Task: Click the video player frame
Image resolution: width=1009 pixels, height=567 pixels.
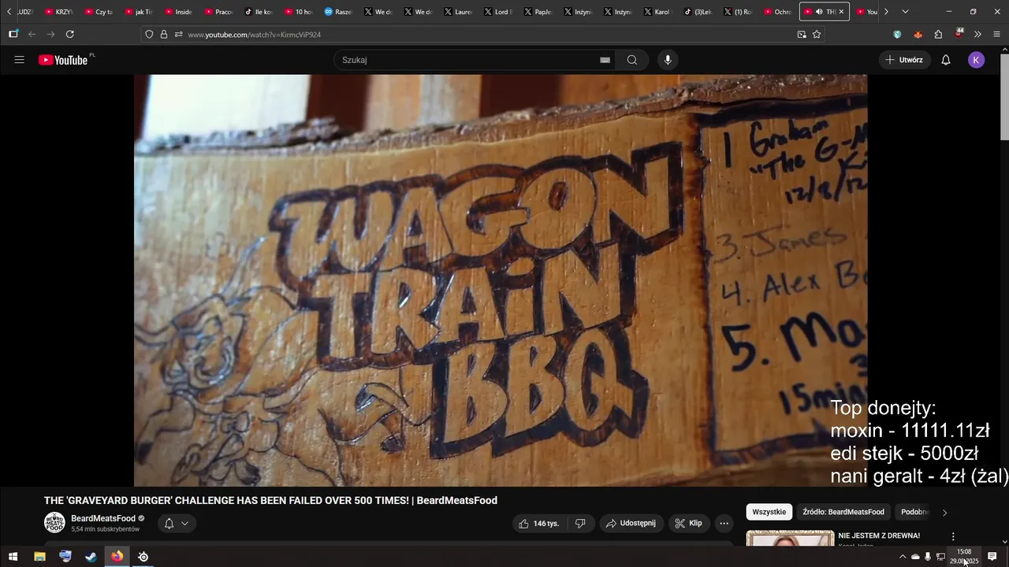Action: pos(501,280)
